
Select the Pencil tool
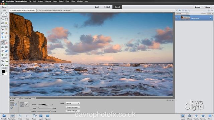[6, 55]
